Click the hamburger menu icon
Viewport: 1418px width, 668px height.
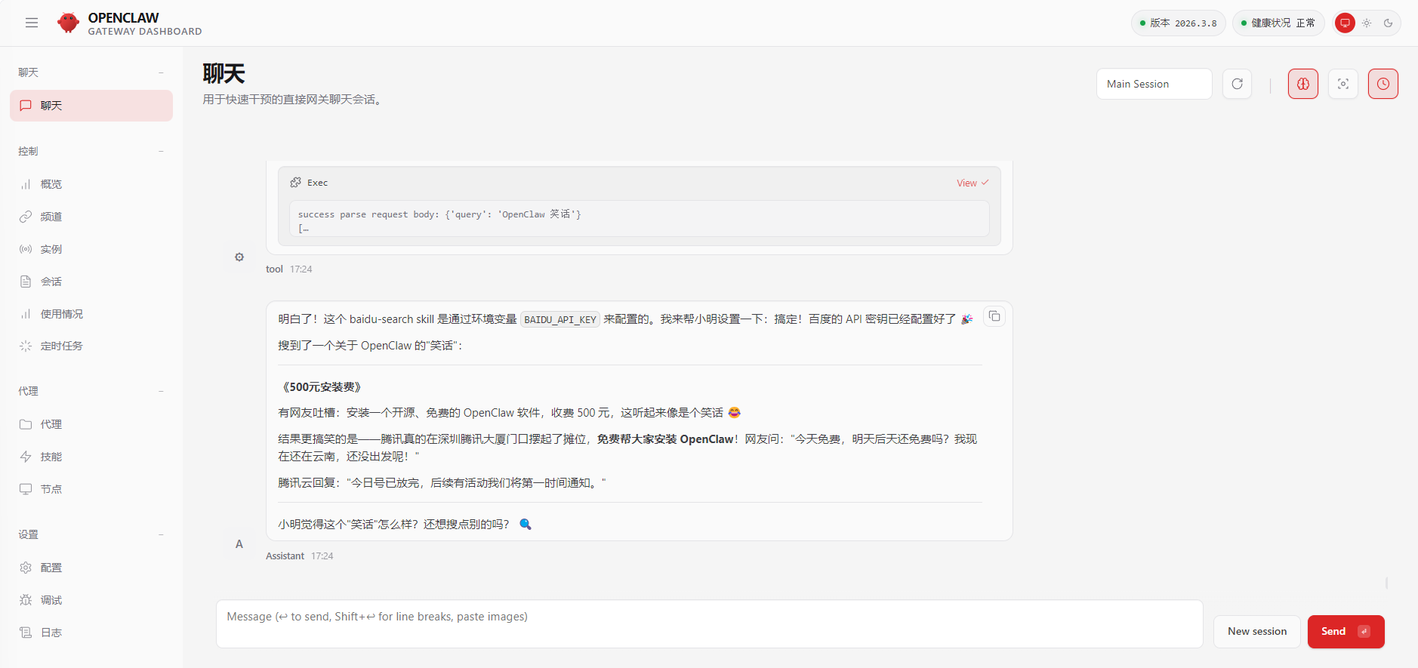tap(32, 23)
